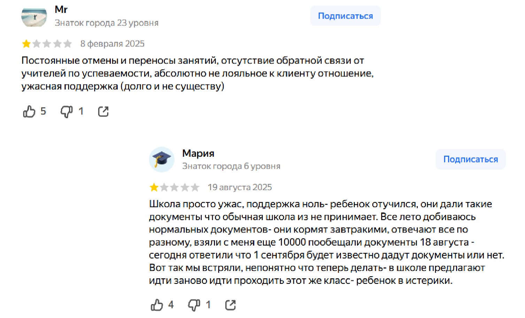Select the first star of Мария's rating
The width and height of the screenshot is (525, 318).
(154, 187)
